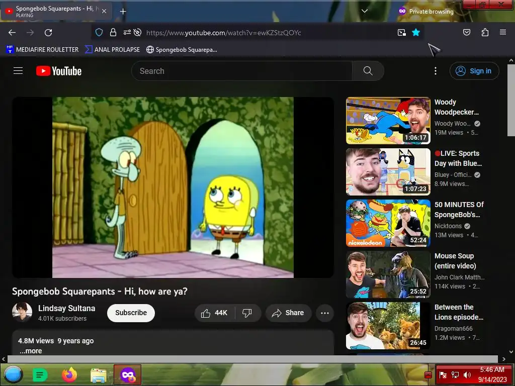Click the YouTube search magnifier button
The image size is (515, 386).
368,71
